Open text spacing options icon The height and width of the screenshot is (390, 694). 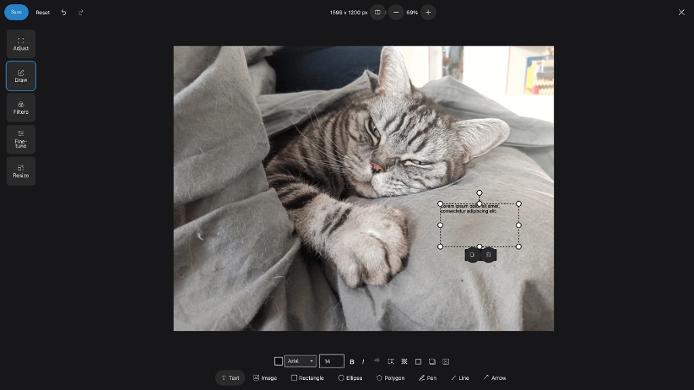point(391,362)
